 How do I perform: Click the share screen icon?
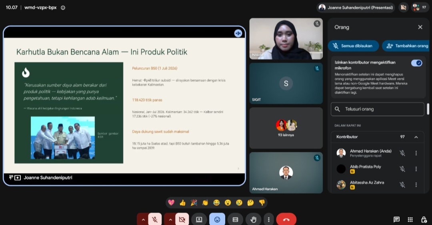point(199,219)
